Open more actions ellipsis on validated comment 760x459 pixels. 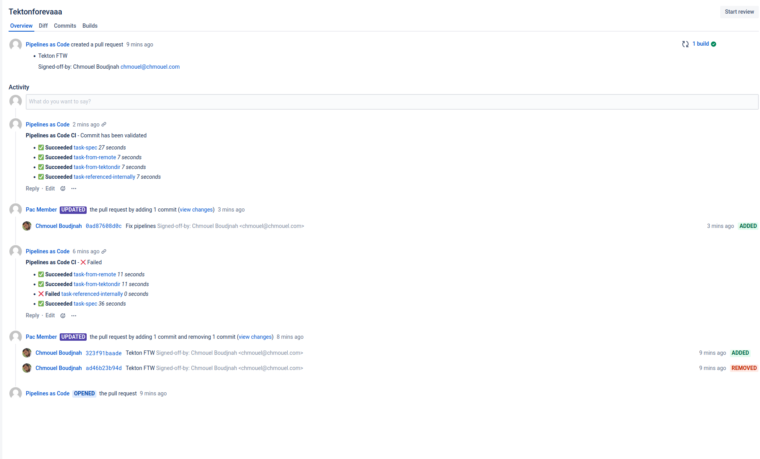pos(74,189)
